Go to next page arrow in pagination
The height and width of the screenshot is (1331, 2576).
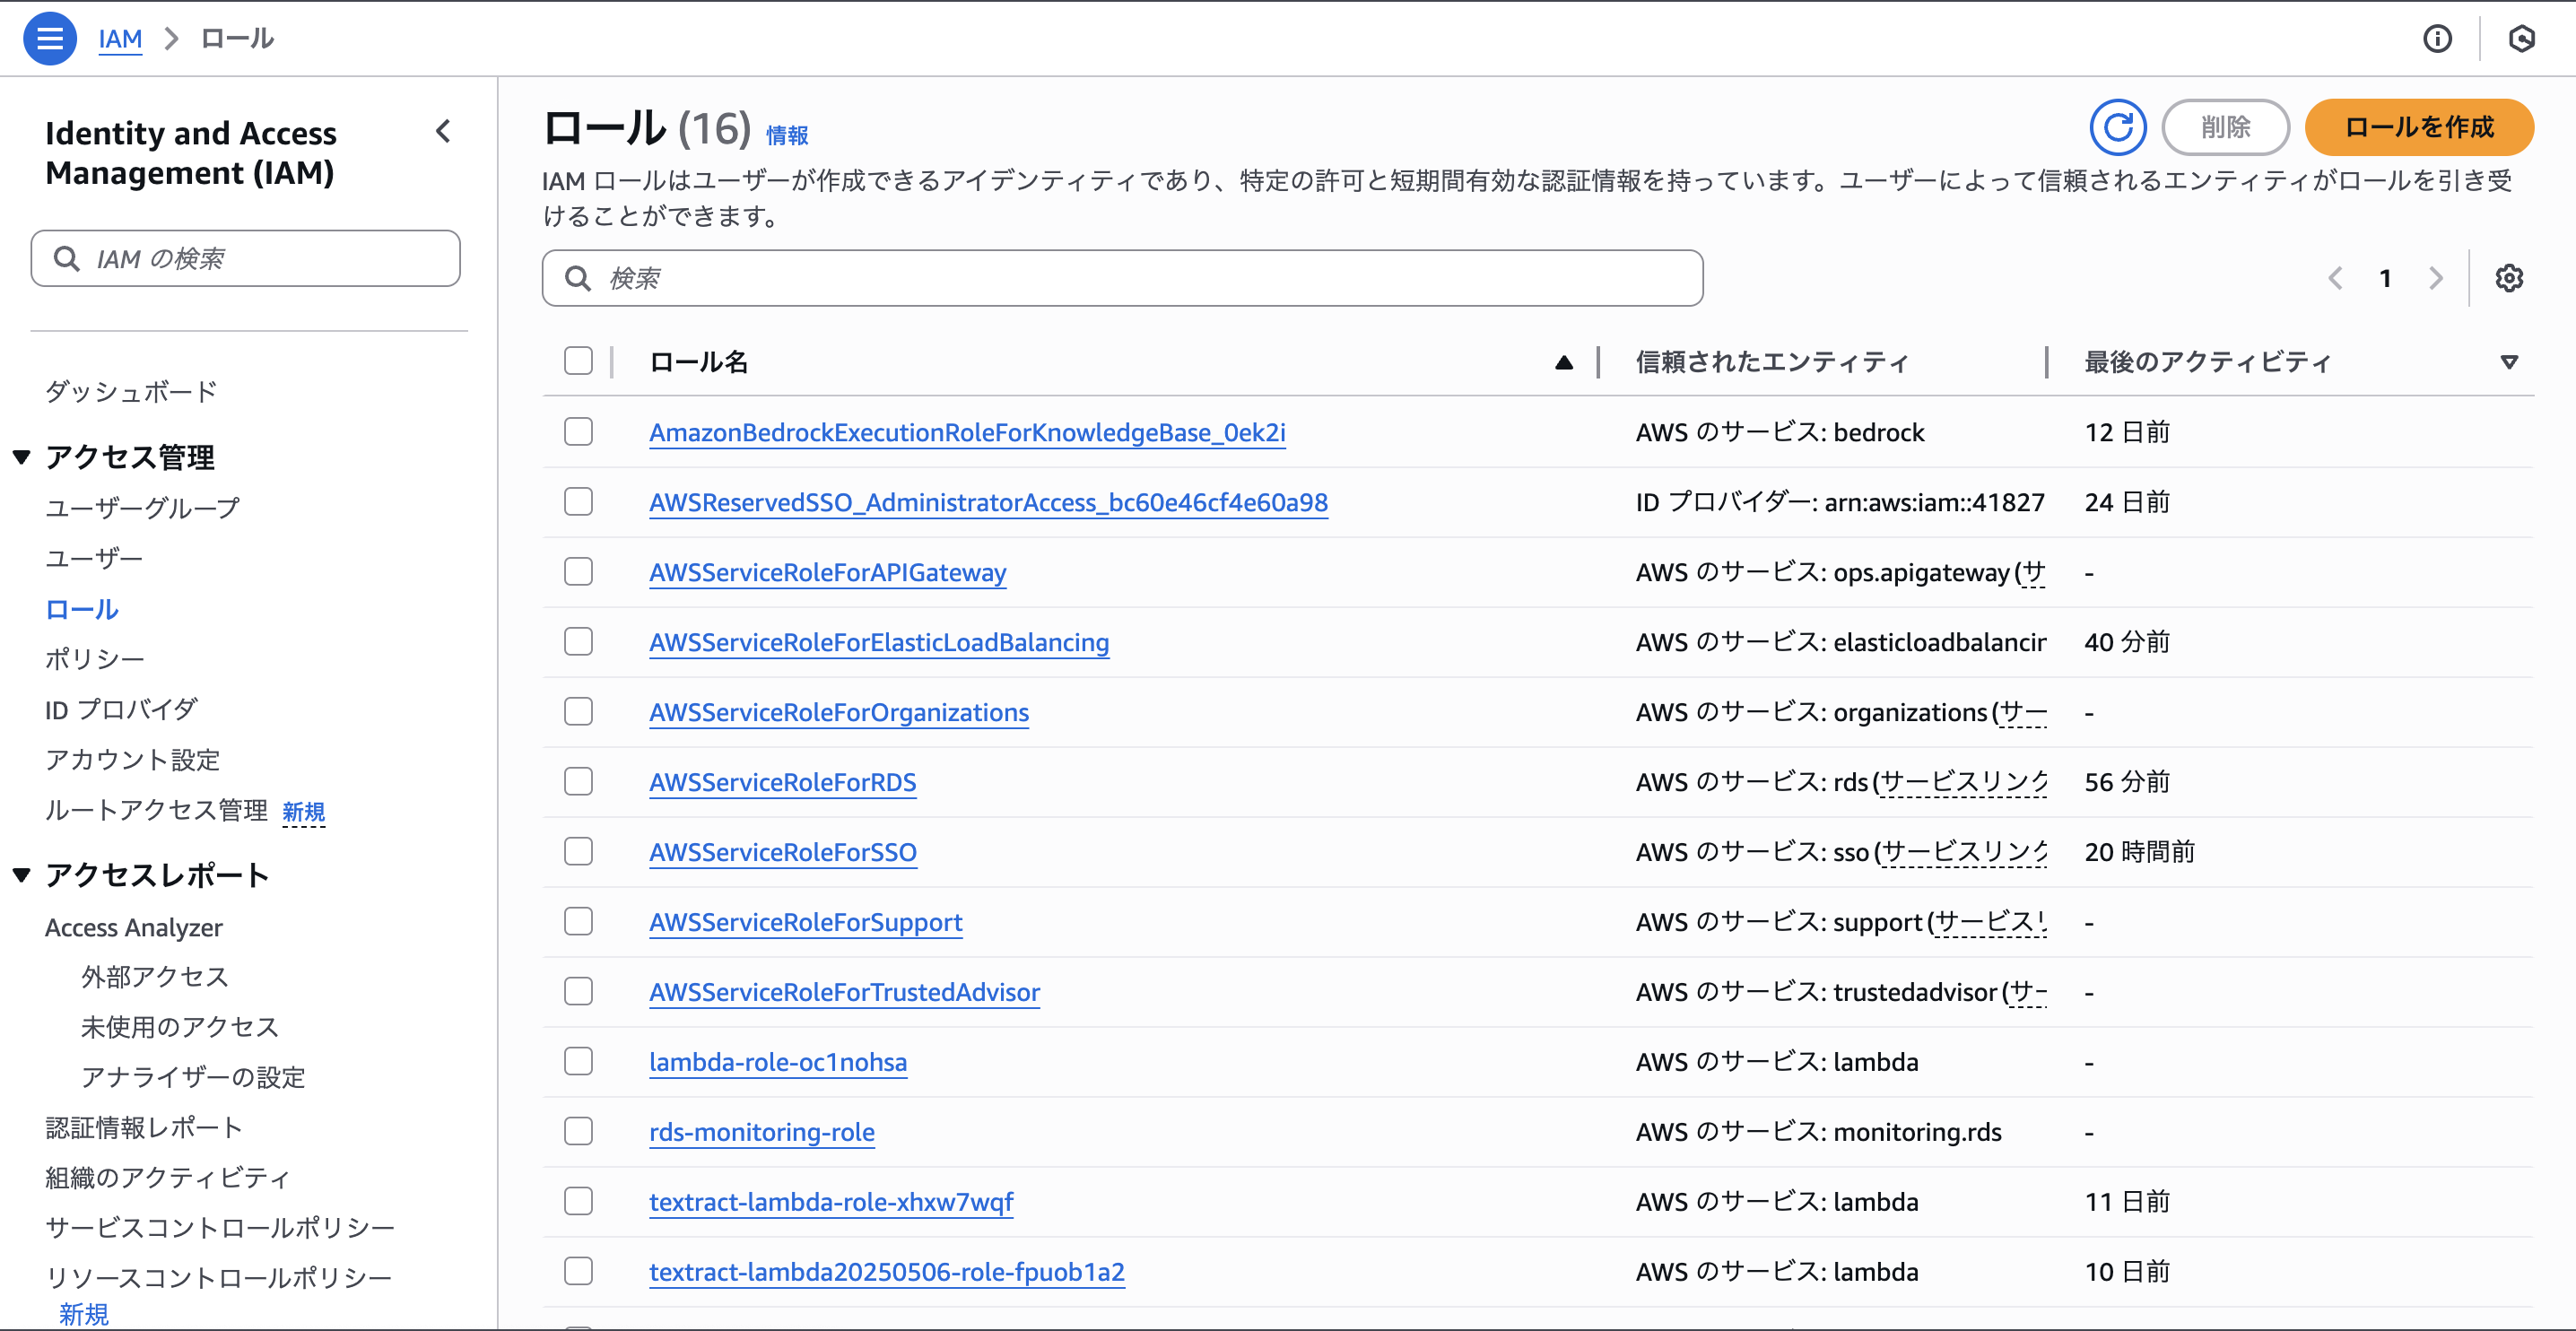coord(2435,278)
